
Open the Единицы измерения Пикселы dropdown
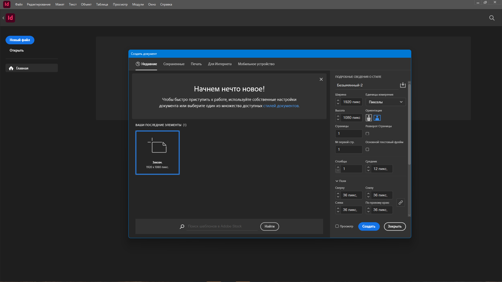coord(386,102)
